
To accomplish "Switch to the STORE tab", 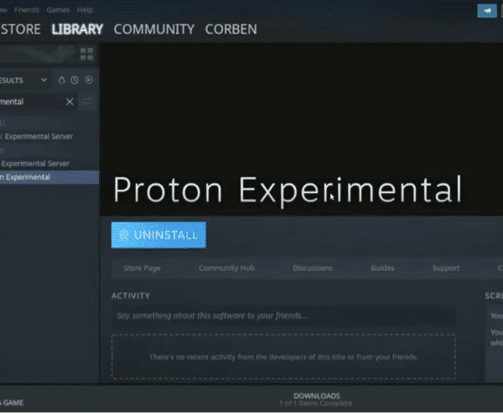I will (x=20, y=29).
